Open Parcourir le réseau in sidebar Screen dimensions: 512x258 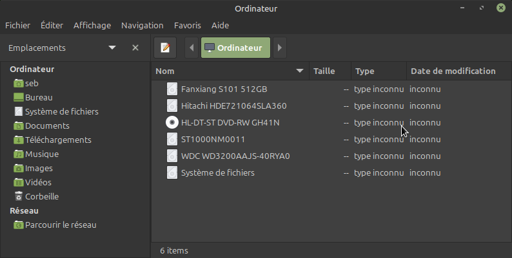(60, 225)
